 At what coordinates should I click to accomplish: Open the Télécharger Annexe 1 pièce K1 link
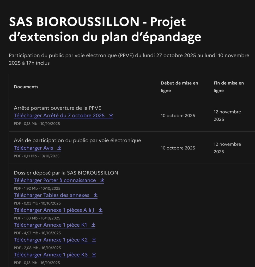(x=50, y=225)
